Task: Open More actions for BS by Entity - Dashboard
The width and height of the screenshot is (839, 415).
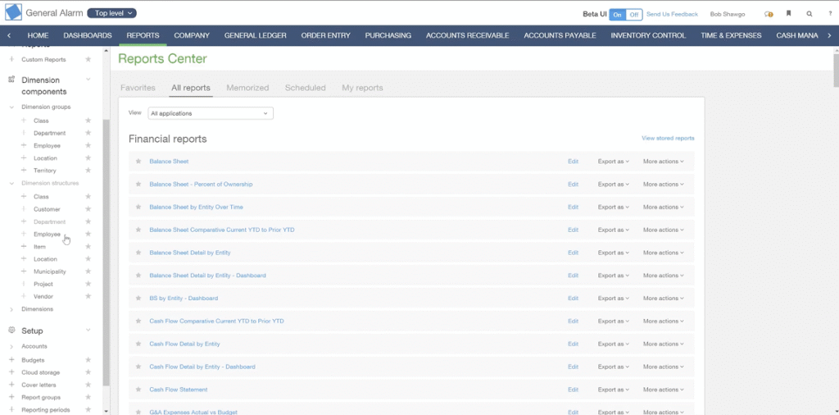Action: click(664, 299)
